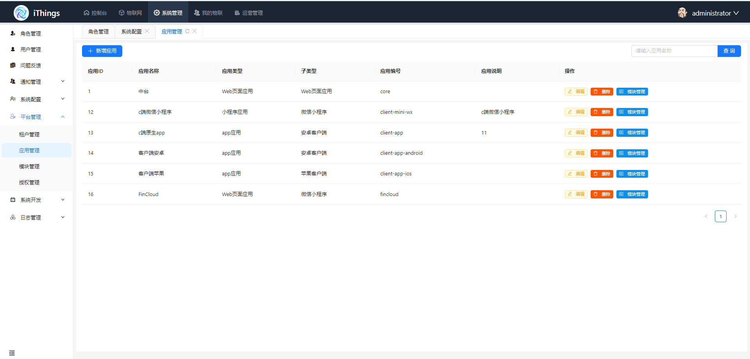The height and width of the screenshot is (359, 750).
Task: Expand the 系统开发 sidebar menu
Action: [x=37, y=200]
